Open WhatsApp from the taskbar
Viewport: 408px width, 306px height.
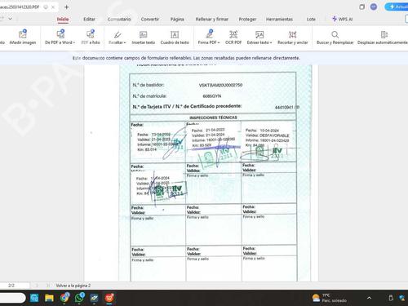coord(79,298)
